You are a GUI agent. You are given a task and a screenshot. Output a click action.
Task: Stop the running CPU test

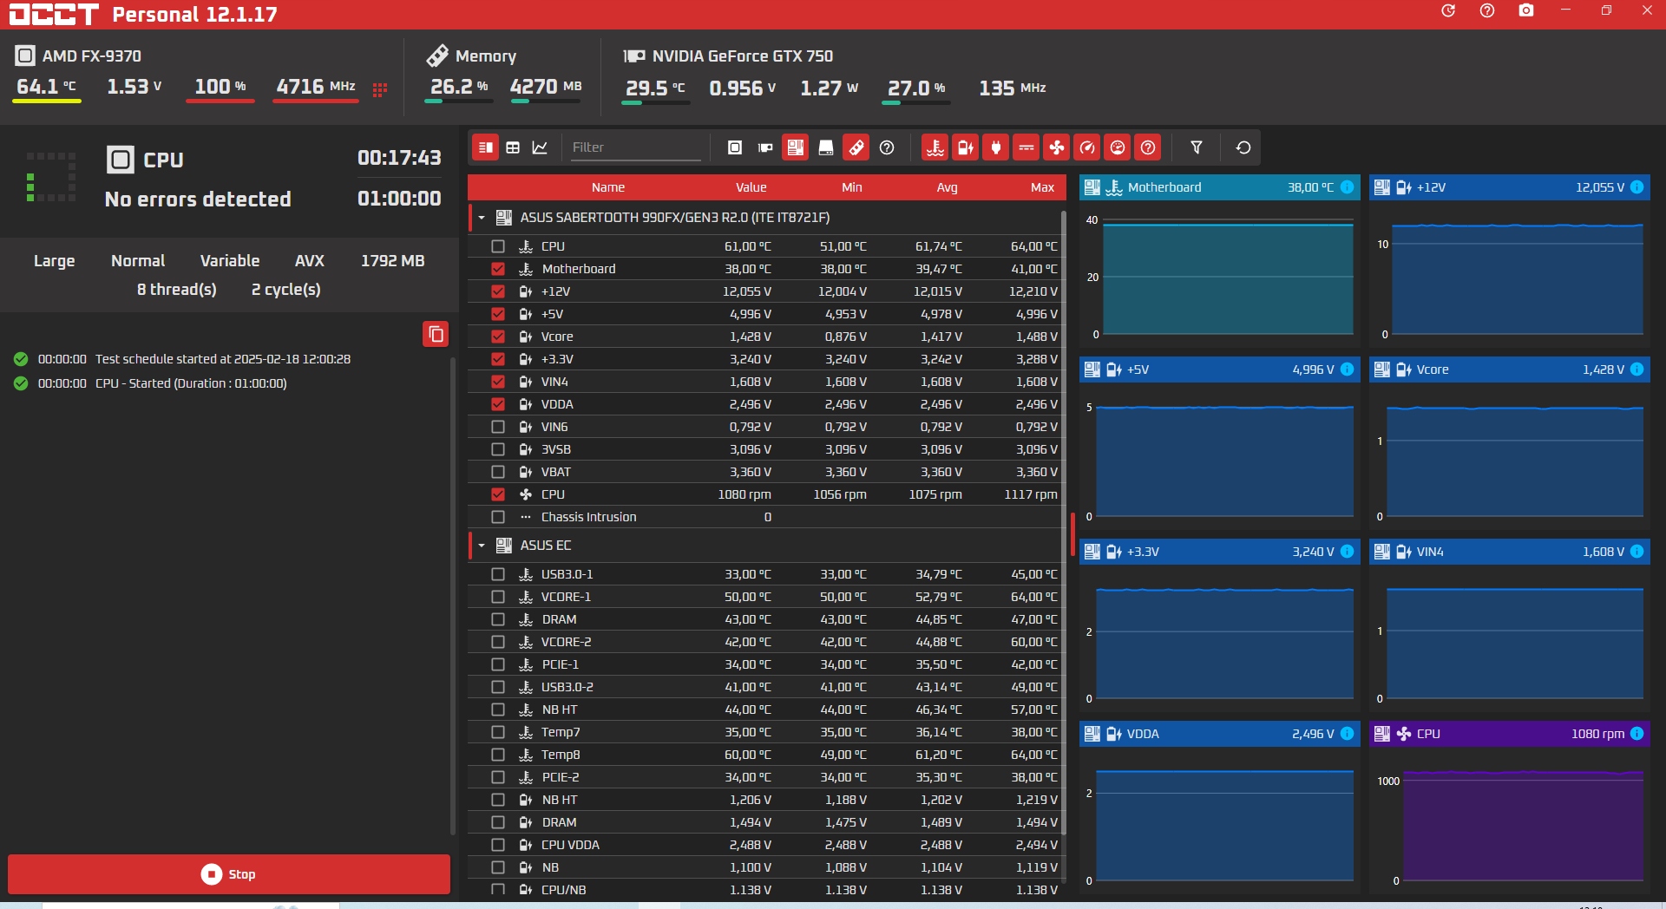(x=229, y=874)
